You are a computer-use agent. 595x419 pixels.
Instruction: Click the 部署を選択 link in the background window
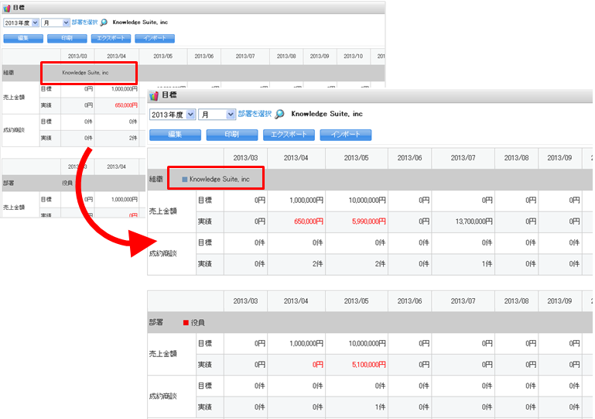point(85,23)
